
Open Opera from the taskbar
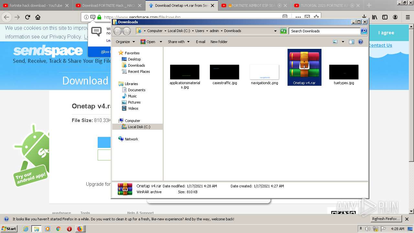pos(69,229)
